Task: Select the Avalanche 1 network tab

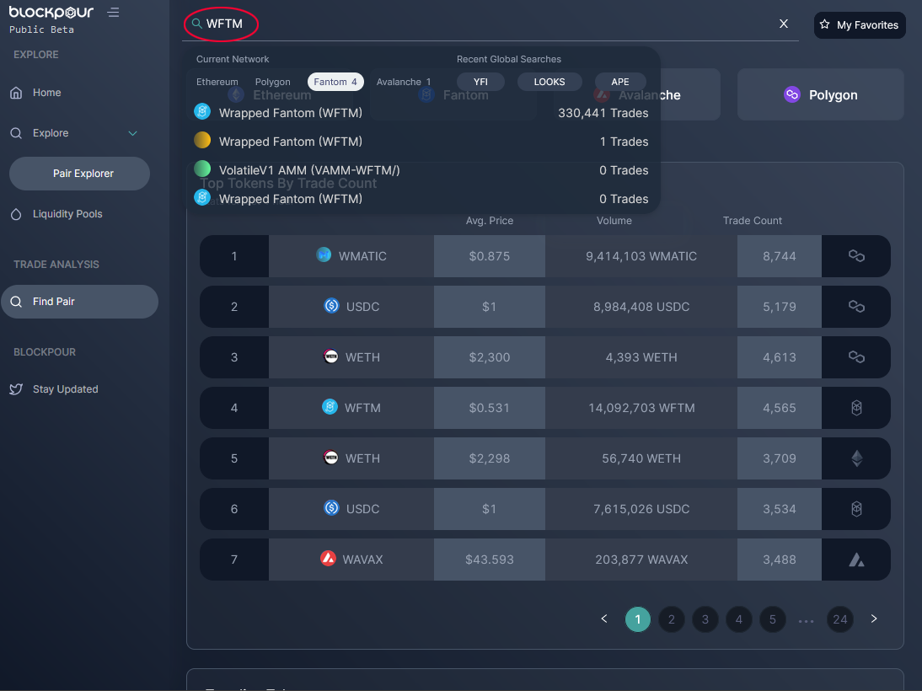Action: coord(404,82)
